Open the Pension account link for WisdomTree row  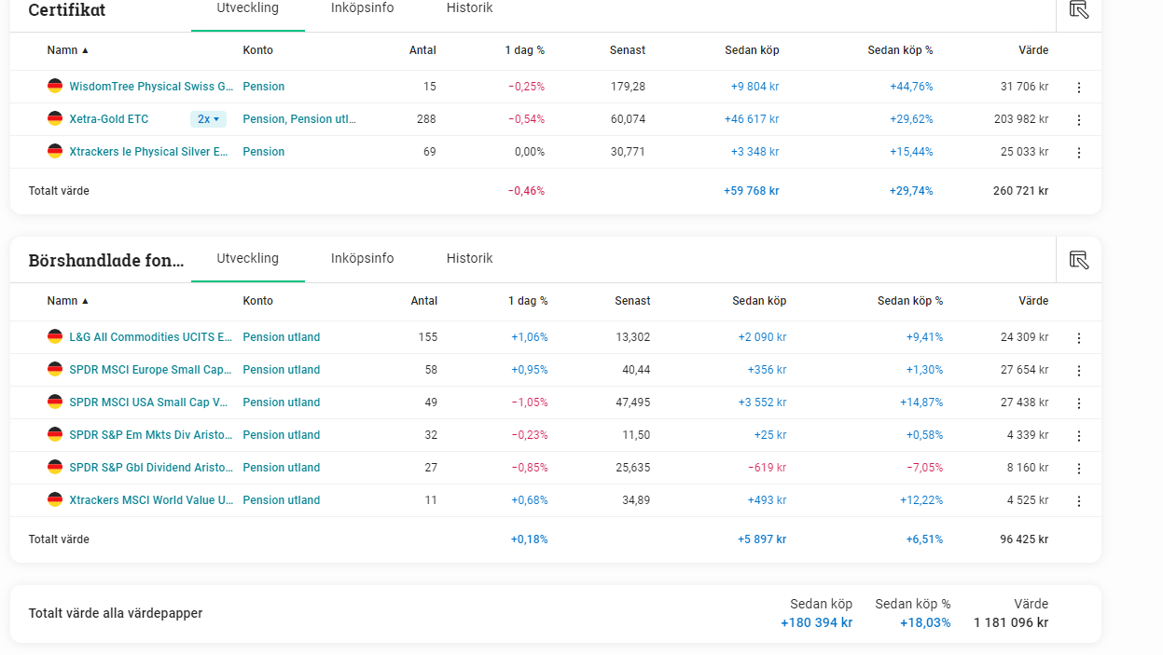point(263,87)
